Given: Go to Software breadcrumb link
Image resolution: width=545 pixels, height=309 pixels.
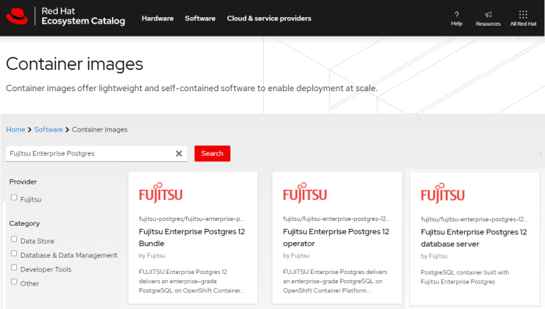Looking at the screenshot, I should point(48,130).
